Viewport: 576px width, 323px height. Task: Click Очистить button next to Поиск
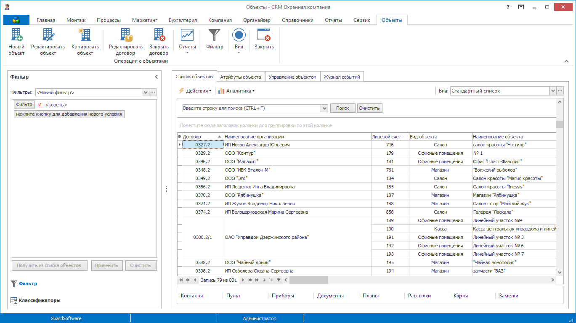pyautogui.click(x=370, y=108)
